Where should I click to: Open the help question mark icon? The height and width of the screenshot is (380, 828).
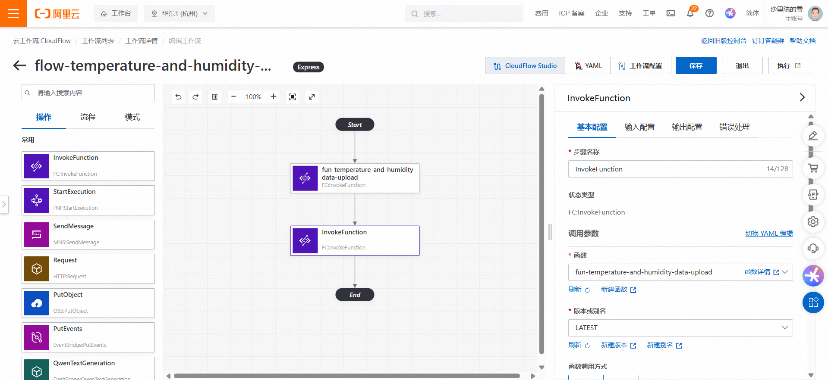point(709,13)
